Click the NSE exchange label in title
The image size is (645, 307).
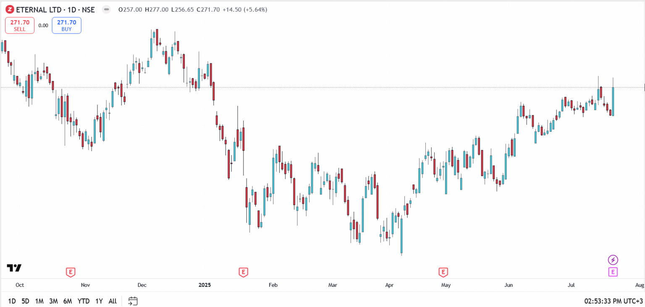(88, 9)
